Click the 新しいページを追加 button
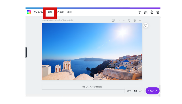This screenshot has width=182, height=104. (92, 87)
